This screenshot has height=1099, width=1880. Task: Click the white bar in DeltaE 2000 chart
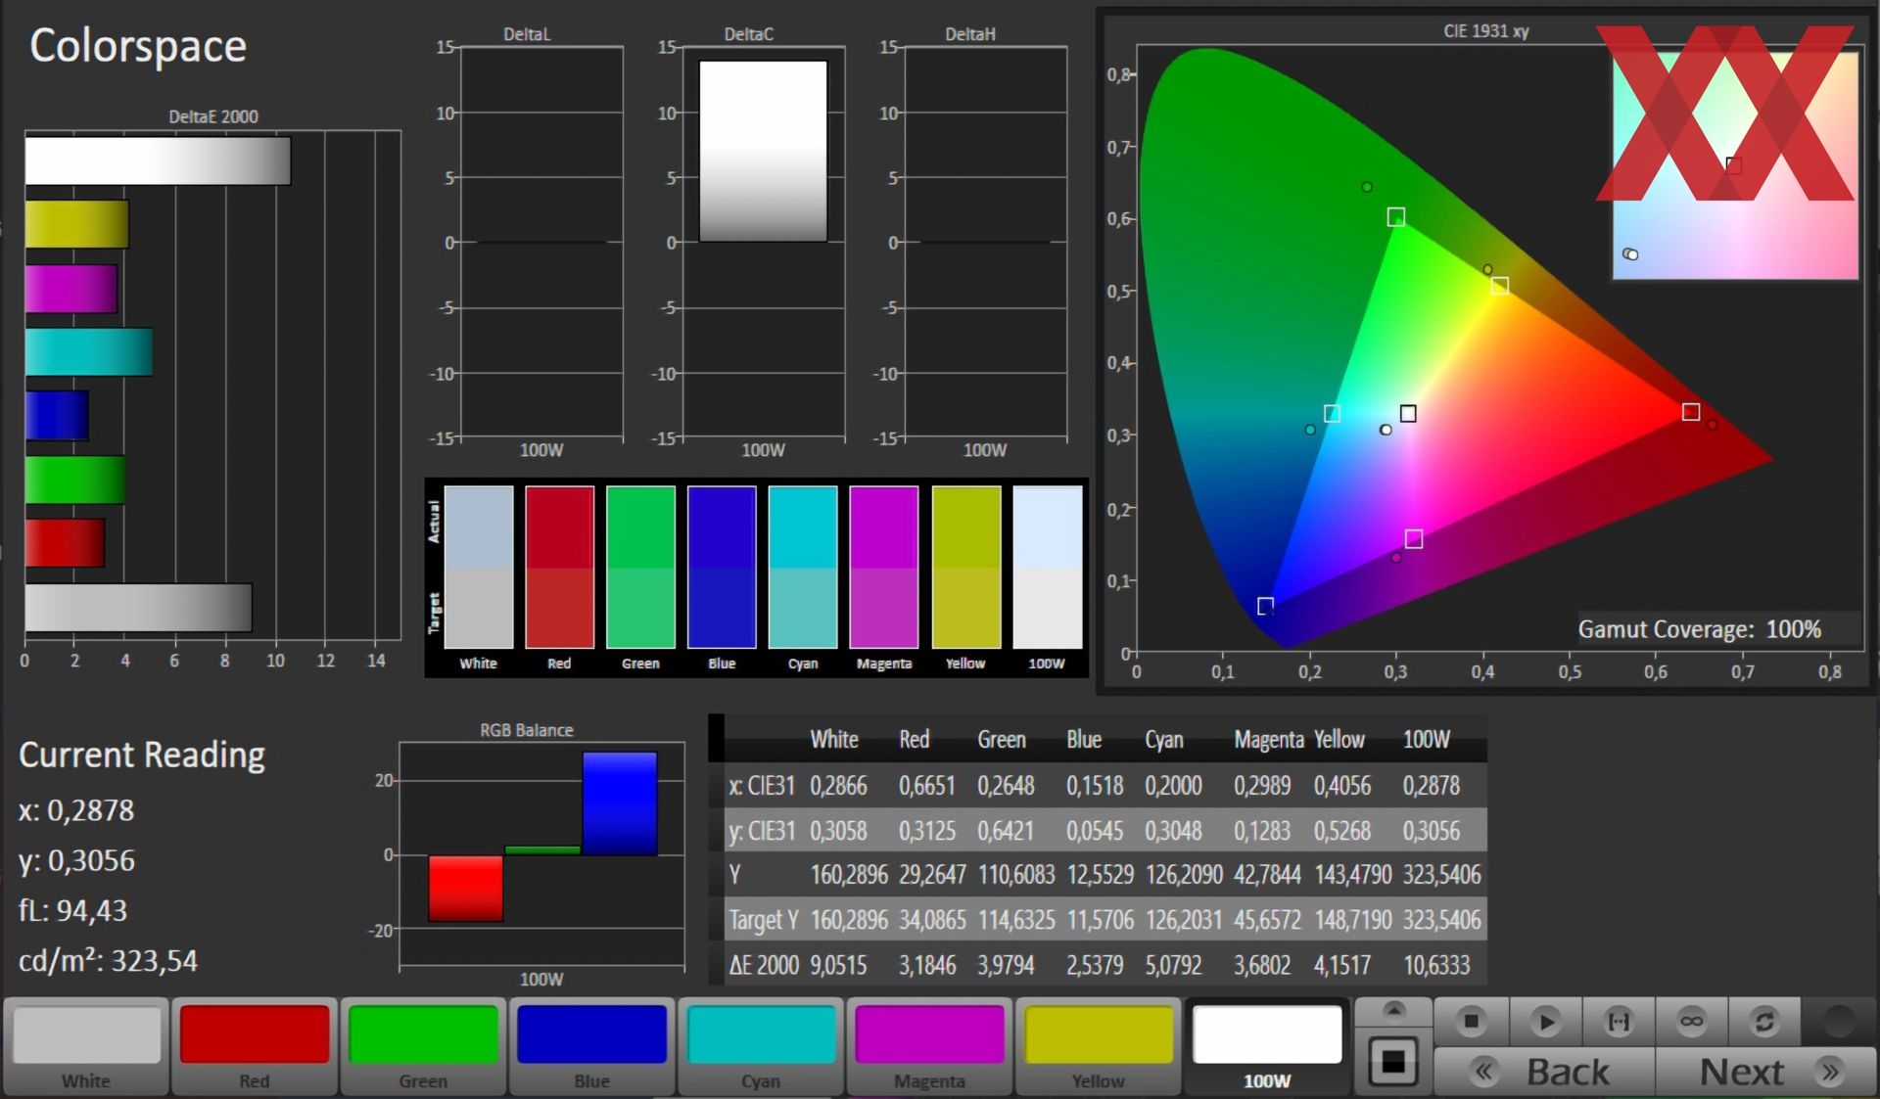click(x=158, y=160)
